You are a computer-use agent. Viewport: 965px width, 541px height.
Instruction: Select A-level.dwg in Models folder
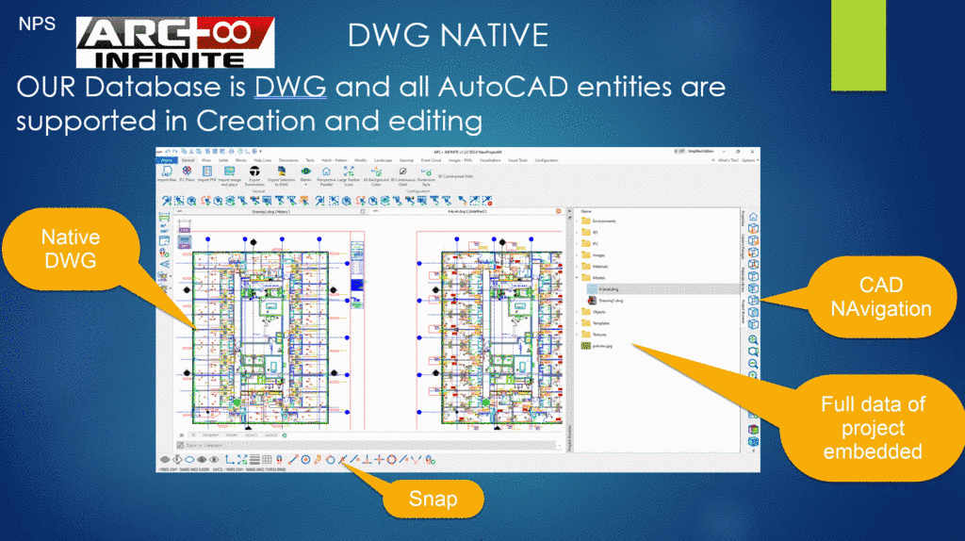click(608, 289)
